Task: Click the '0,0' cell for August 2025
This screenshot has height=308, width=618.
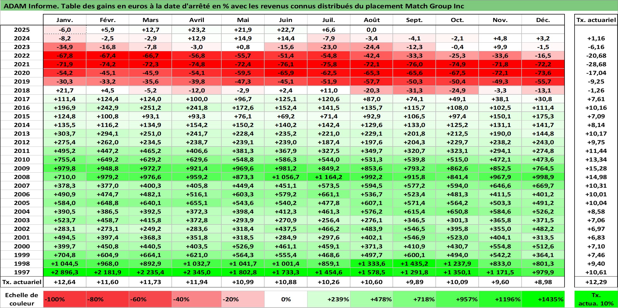Action: (372, 30)
